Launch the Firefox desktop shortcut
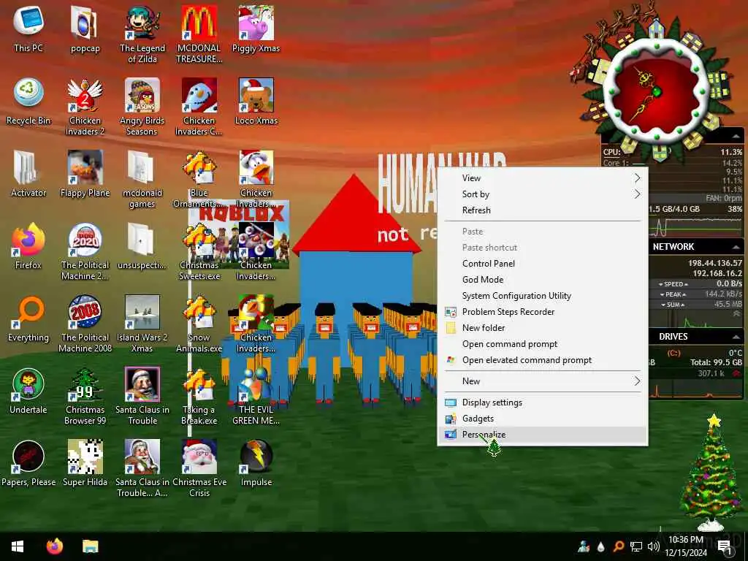The height and width of the screenshot is (561, 748). pos(28,245)
